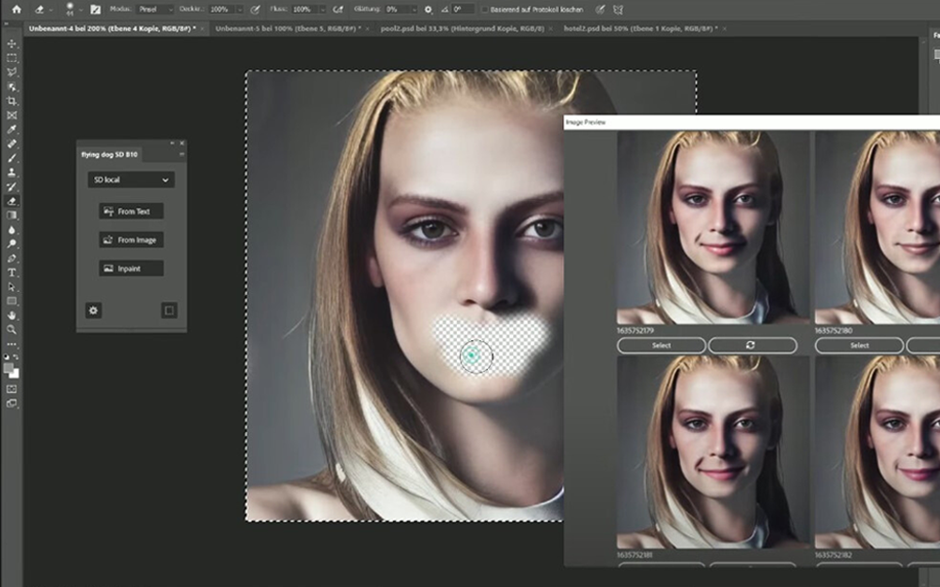
Task: Click the Inpaint button
Action: [x=132, y=269]
